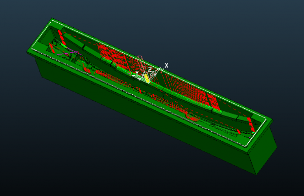Screen dimensions: 304x196
Task: Click the circular hole feature near left end
Action: coord(55,42)
